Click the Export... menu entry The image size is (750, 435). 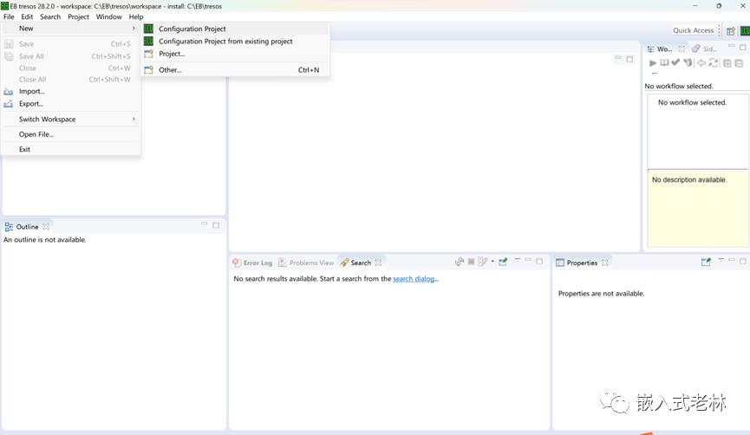(x=72, y=104)
